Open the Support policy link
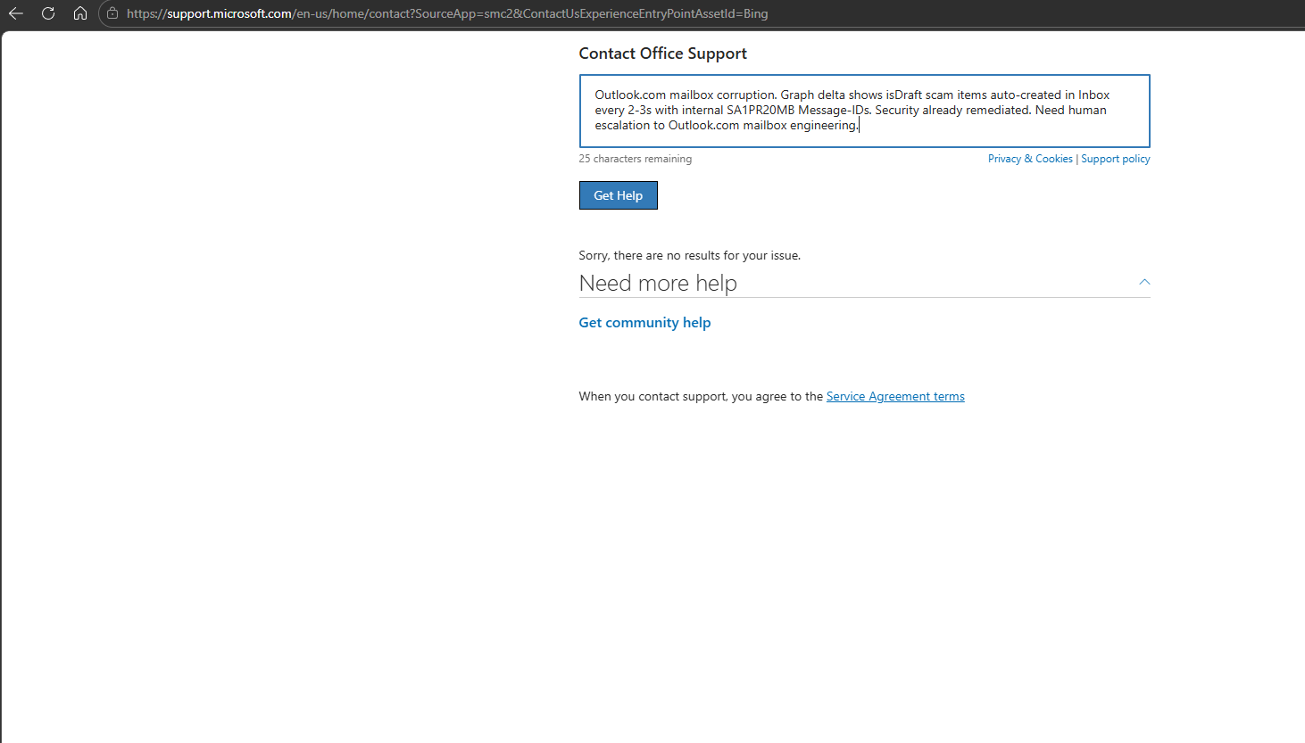The image size is (1305, 743). tap(1116, 159)
